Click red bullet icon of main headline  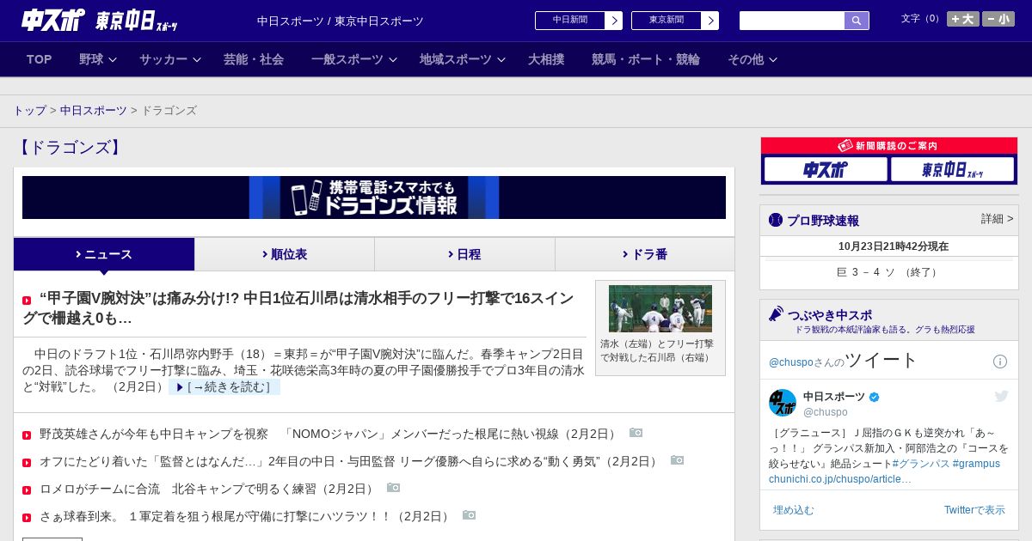tap(27, 301)
